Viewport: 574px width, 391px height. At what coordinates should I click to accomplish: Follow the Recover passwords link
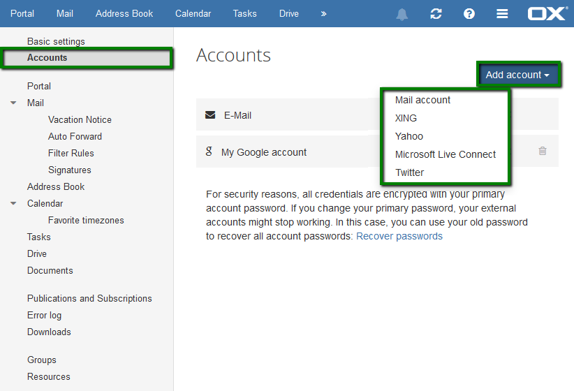click(399, 236)
